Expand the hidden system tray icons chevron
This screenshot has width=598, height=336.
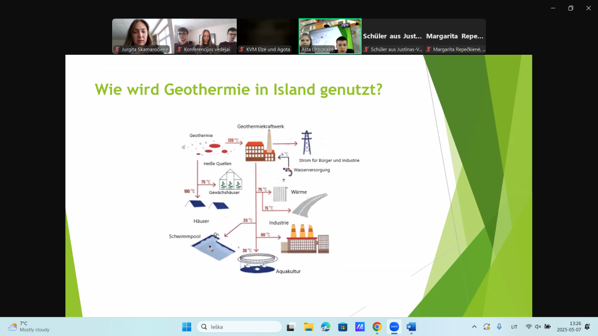coord(474,327)
